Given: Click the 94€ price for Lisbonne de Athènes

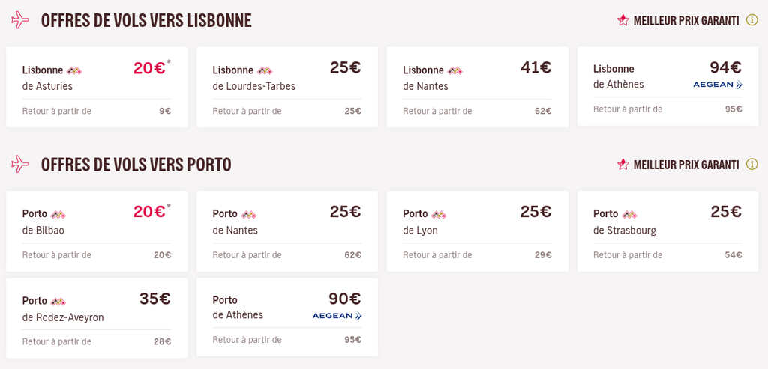Looking at the screenshot, I should [x=726, y=67].
